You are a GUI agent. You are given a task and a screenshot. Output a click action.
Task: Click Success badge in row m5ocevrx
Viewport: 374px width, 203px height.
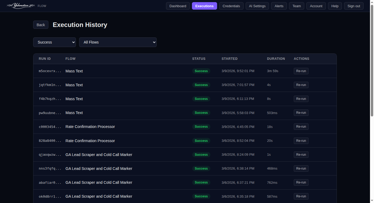pyautogui.click(x=201, y=71)
